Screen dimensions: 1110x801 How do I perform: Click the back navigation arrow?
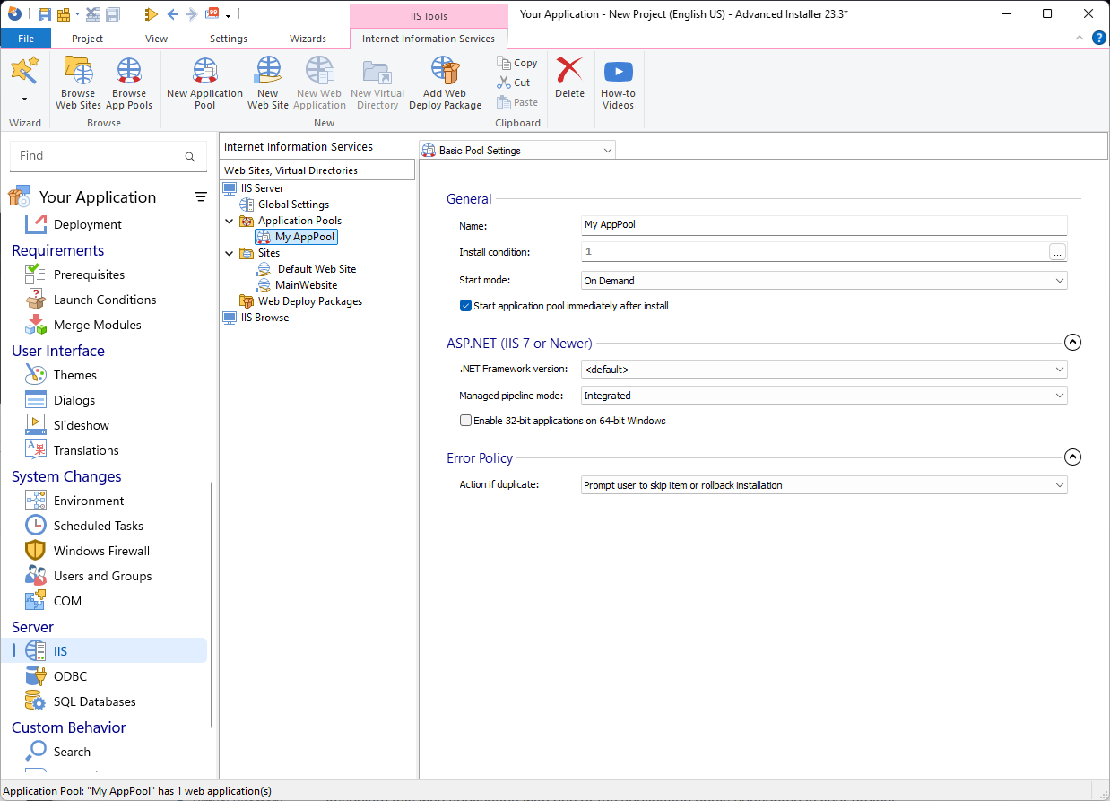click(172, 14)
